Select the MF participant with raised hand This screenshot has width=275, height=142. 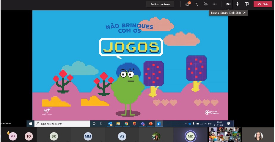point(13,136)
